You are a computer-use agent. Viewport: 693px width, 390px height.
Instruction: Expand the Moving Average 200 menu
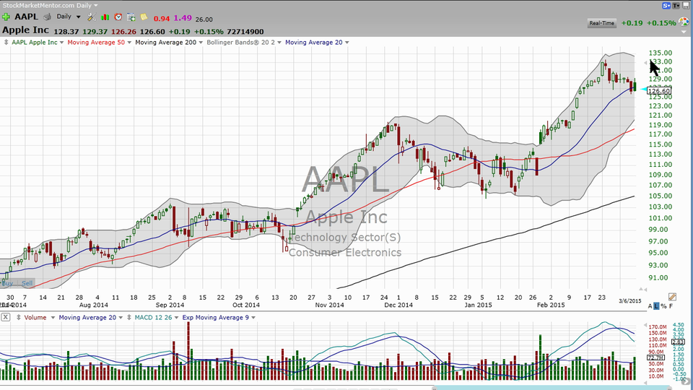[x=201, y=43]
